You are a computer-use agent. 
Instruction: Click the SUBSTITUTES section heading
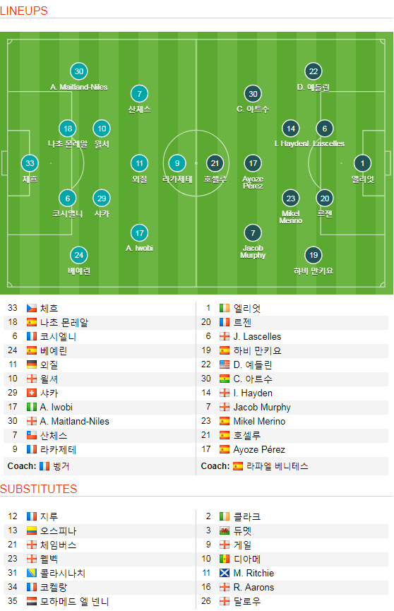[39, 489]
